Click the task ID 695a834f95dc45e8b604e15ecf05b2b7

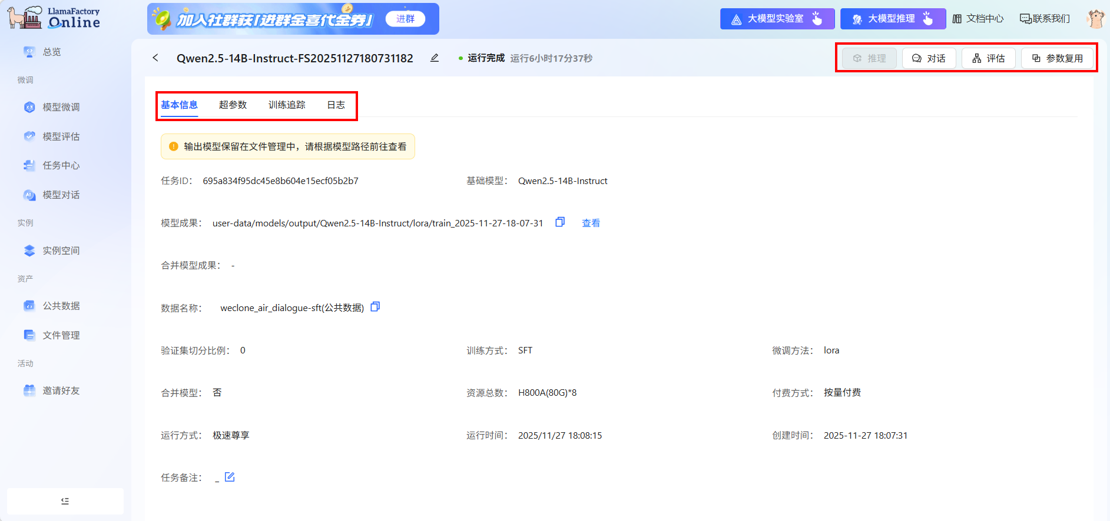pos(280,181)
